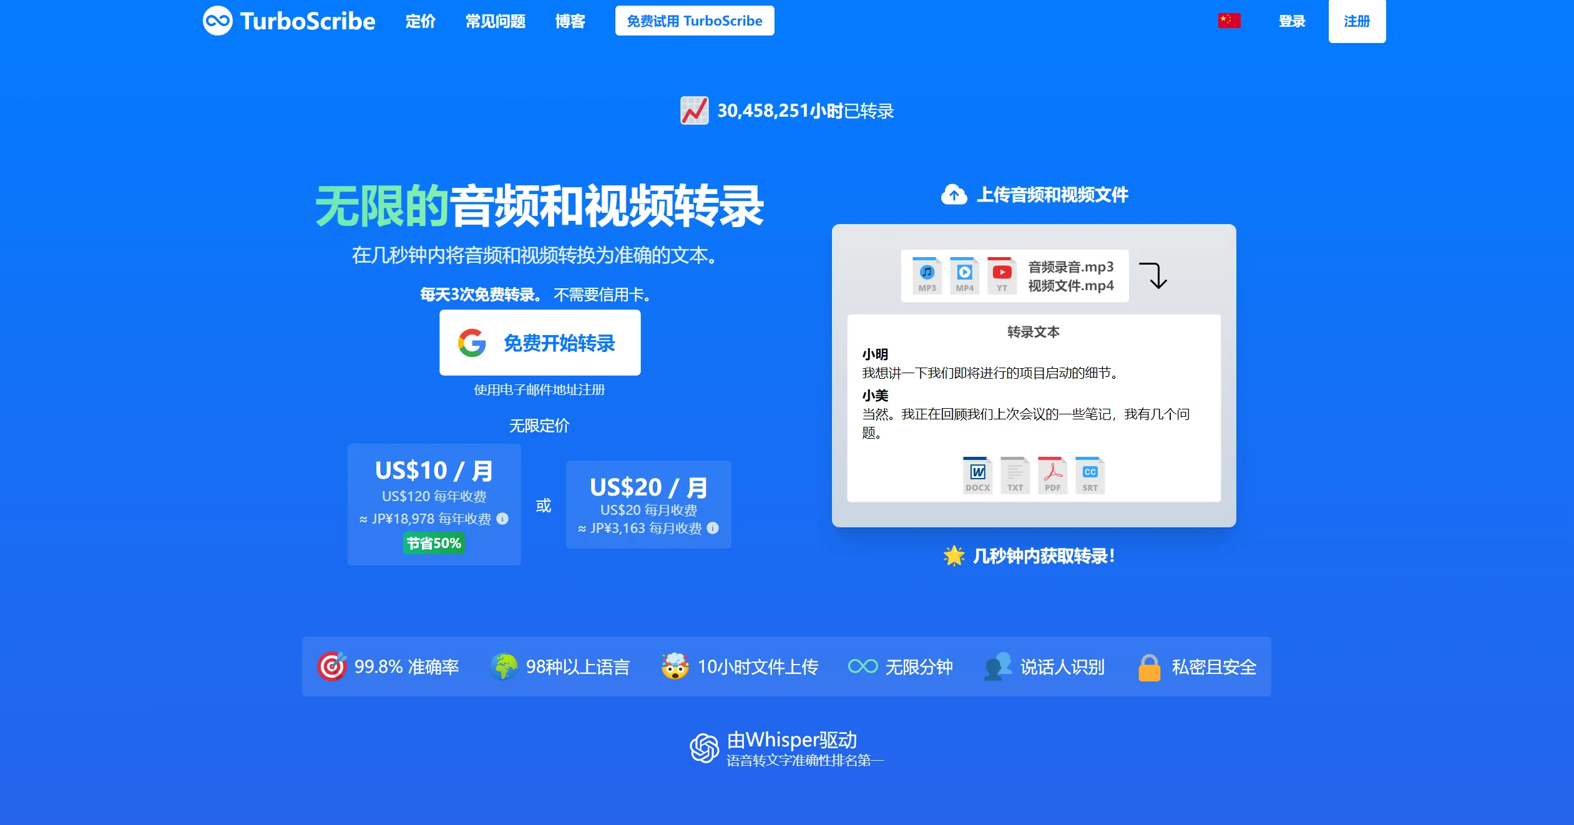Click the 注册 sign up button
The width and height of the screenshot is (1574, 825).
tap(1356, 21)
